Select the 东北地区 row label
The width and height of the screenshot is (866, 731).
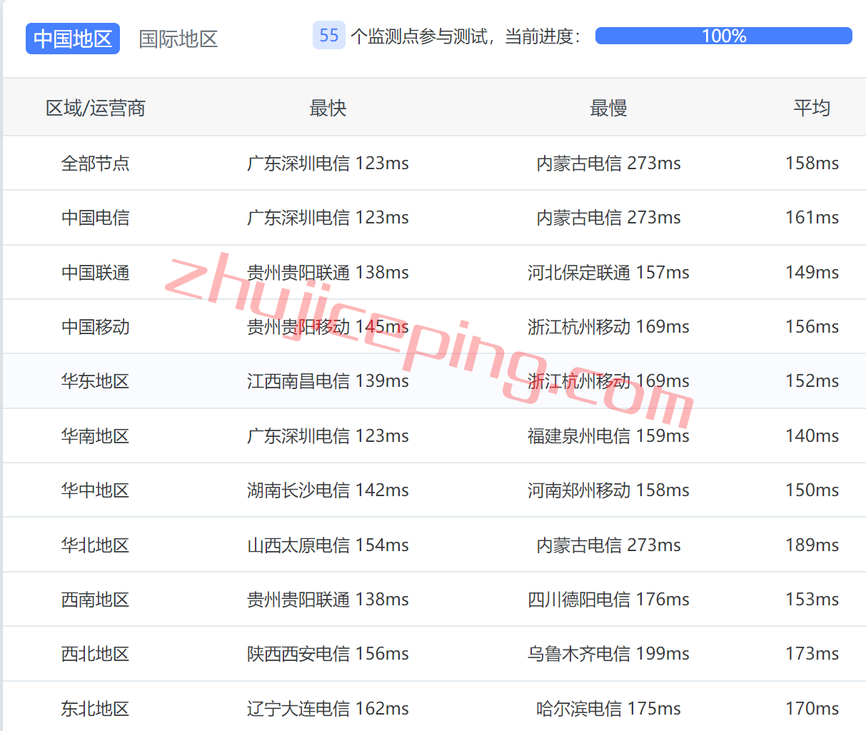click(x=96, y=708)
